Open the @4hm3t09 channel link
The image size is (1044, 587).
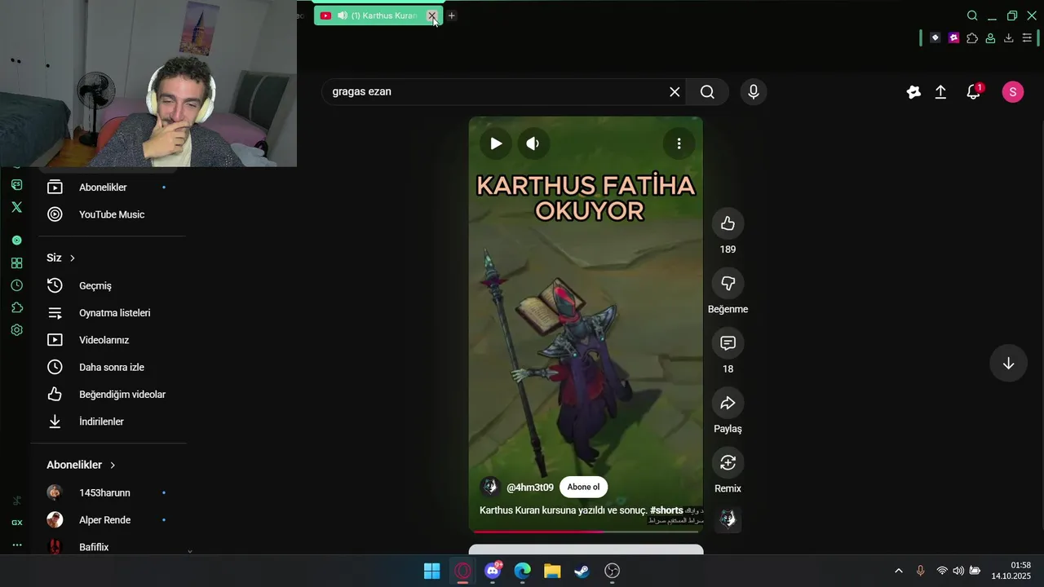[530, 488]
